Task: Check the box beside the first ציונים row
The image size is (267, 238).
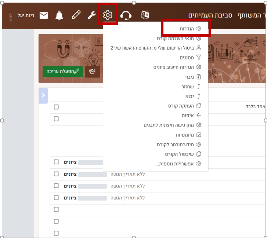Action: (56, 162)
